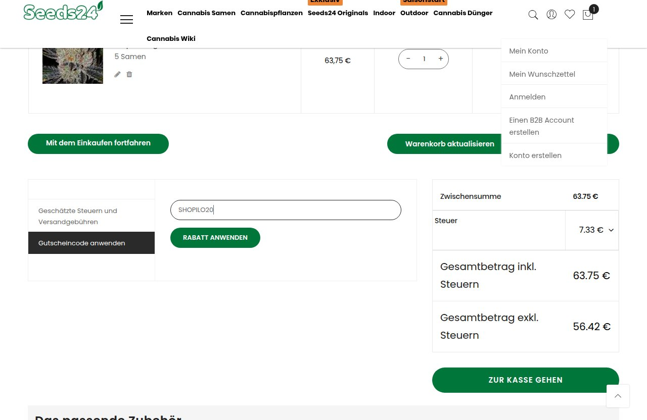This screenshot has width=647, height=420.
Task: Click Warenkorb aktualisieren button
Action: (450, 144)
